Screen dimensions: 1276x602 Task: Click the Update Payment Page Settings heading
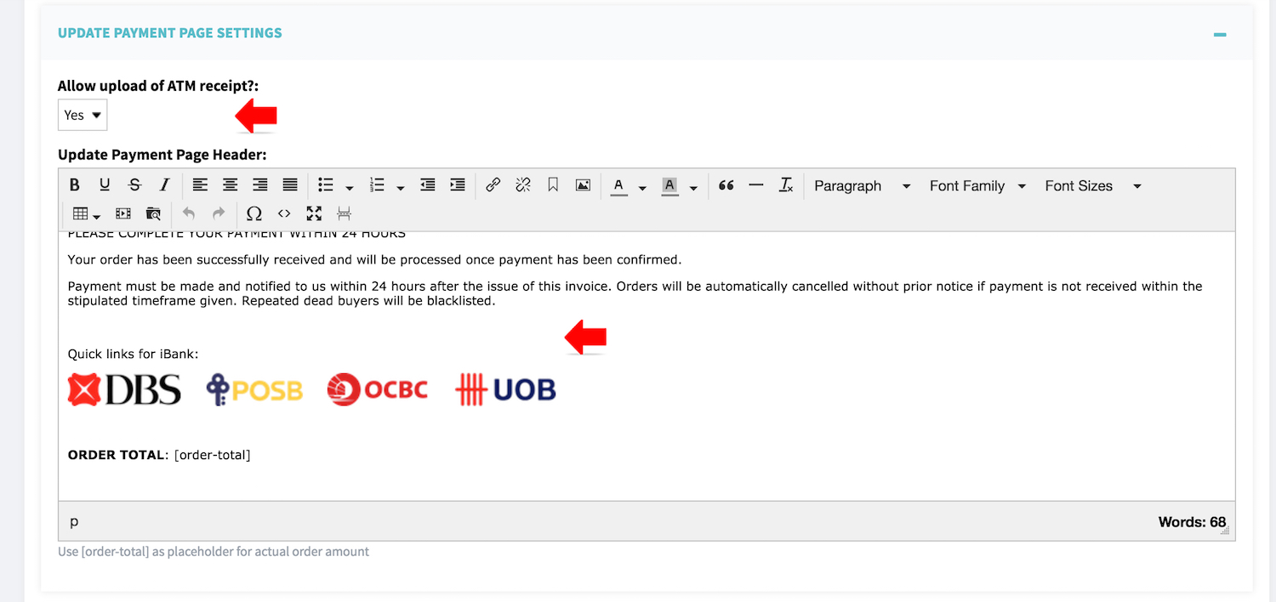click(x=170, y=33)
